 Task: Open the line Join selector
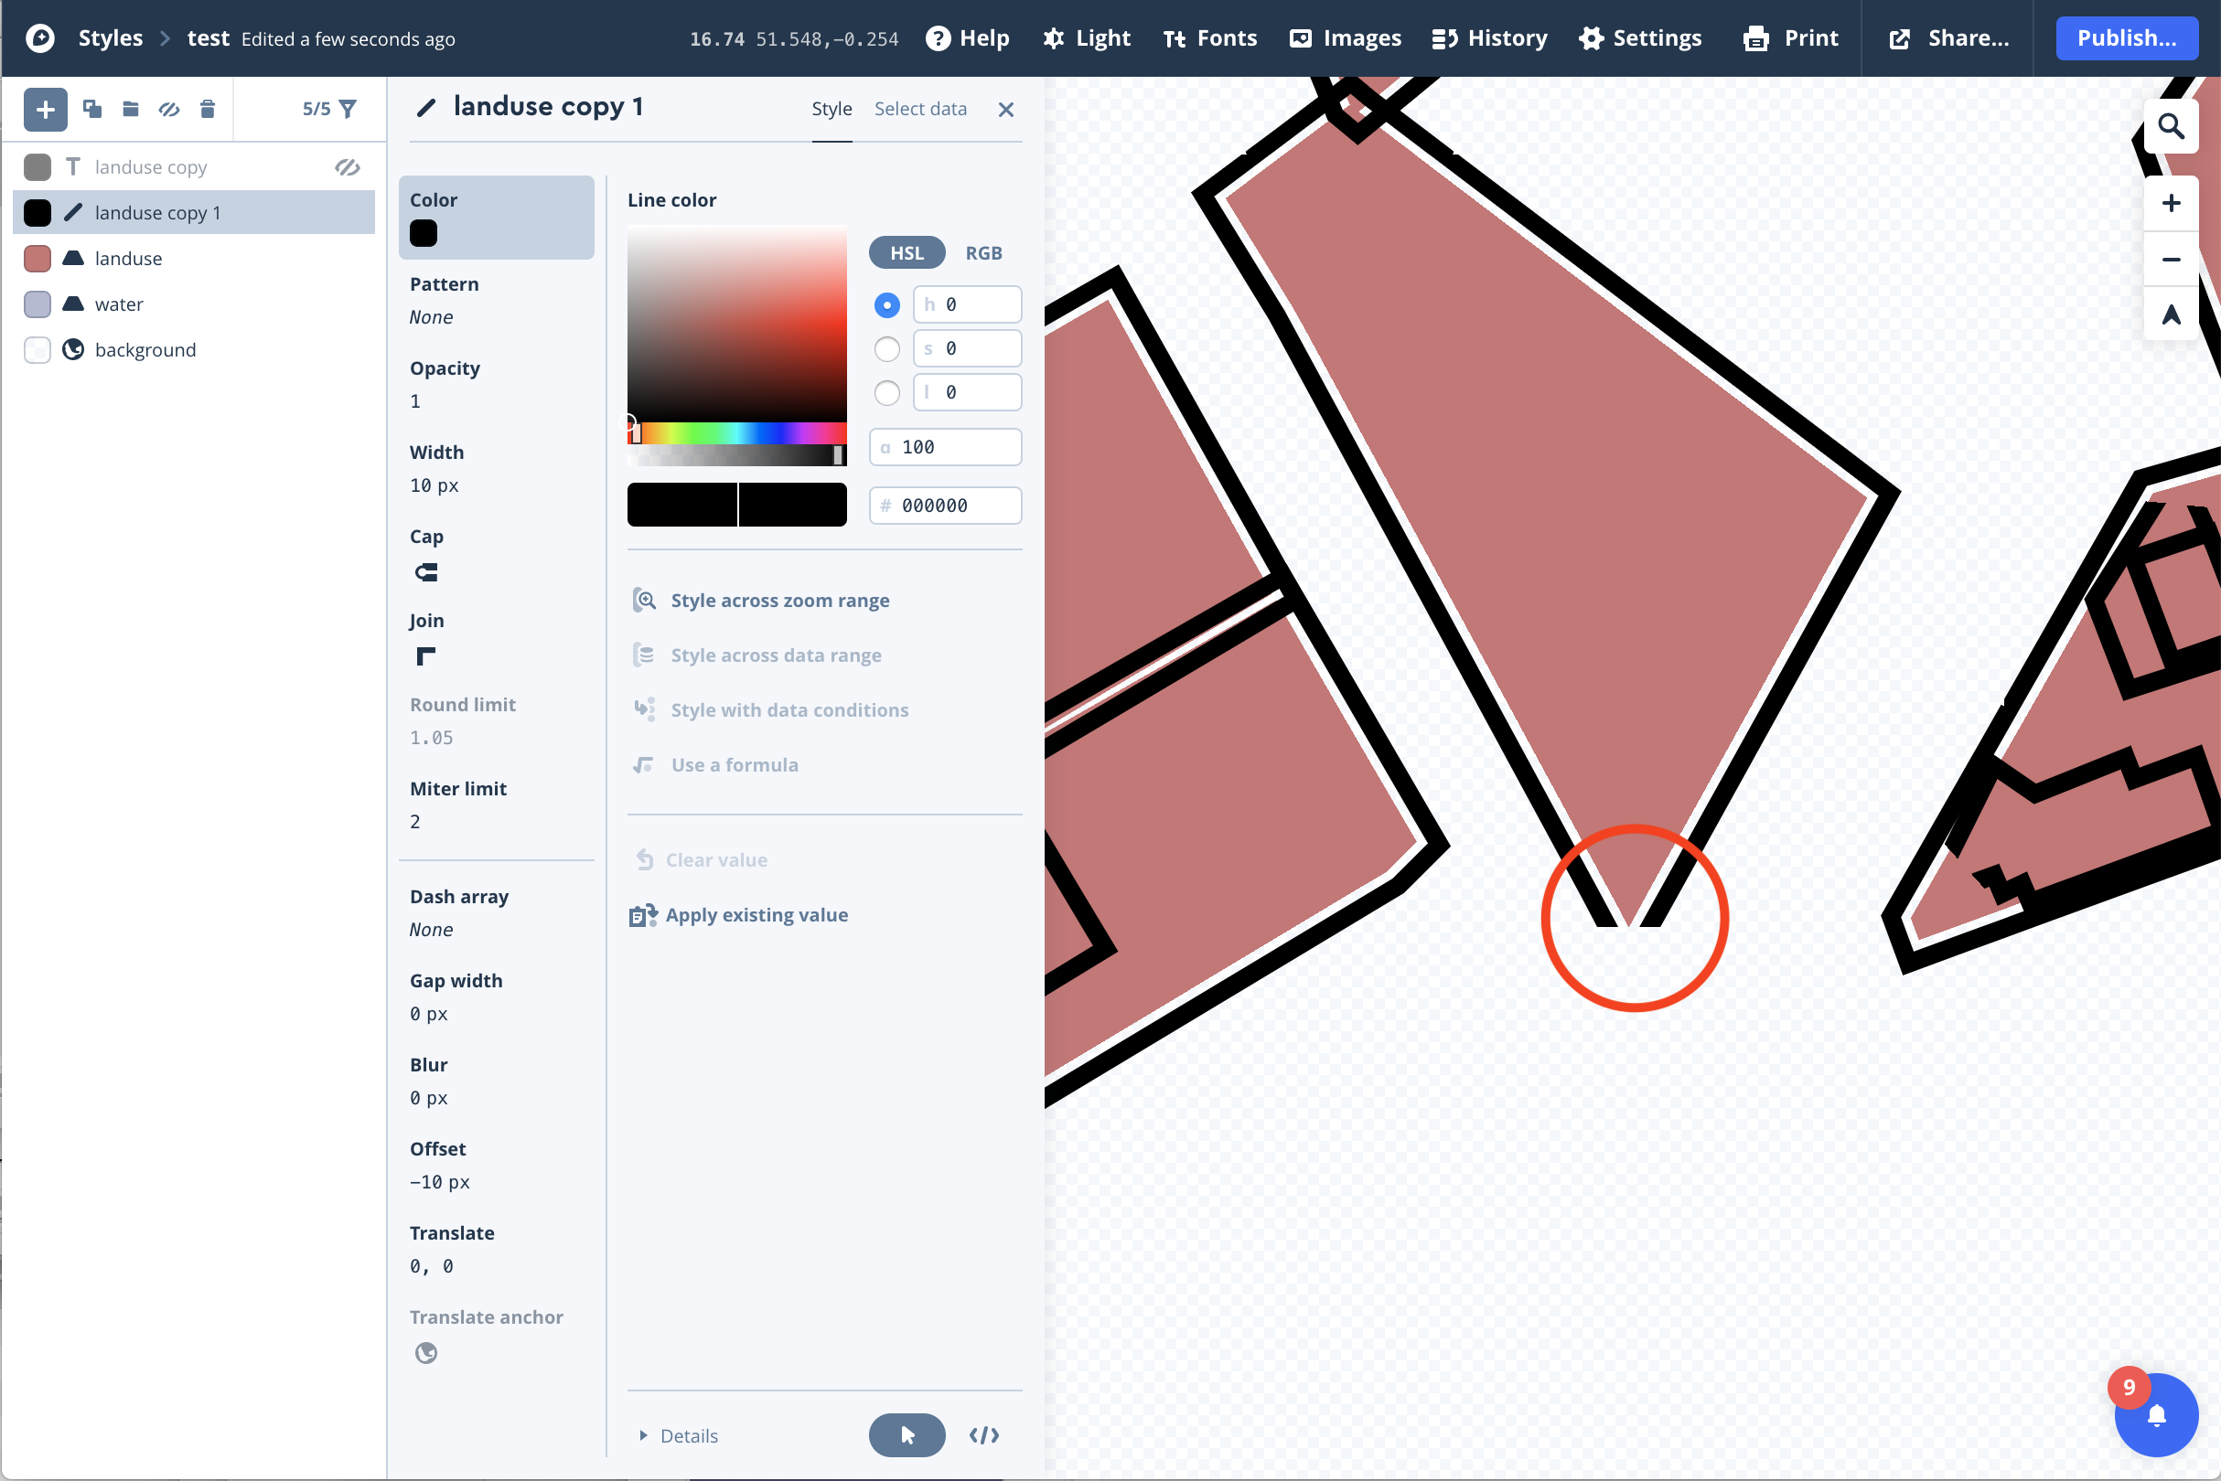pyautogui.click(x=425, y=655)
